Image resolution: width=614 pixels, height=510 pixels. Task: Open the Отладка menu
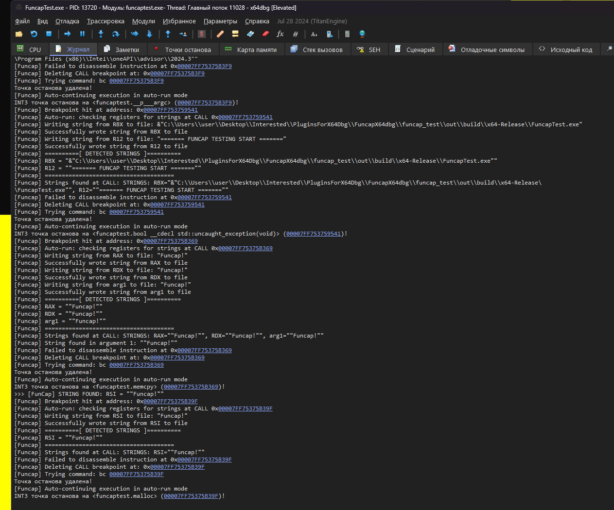(67, 21)
